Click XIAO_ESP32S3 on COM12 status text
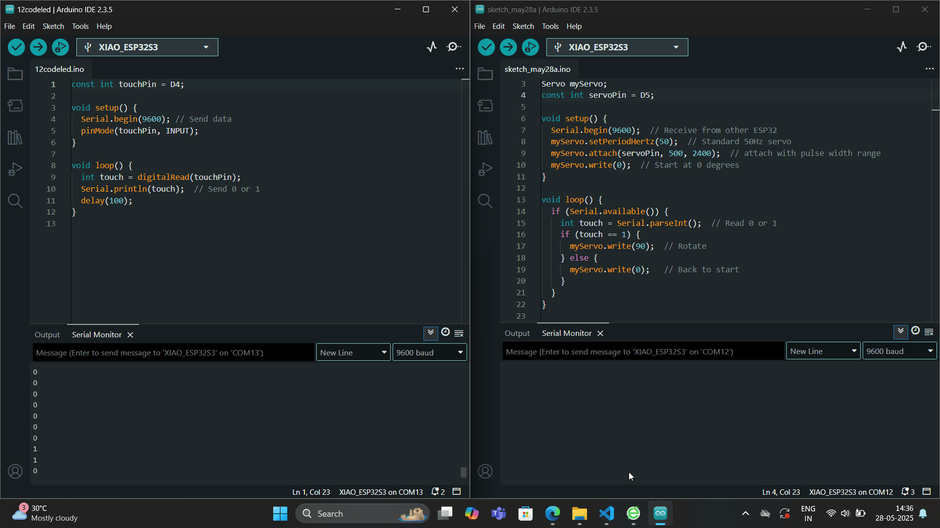 tap(851, 492)
